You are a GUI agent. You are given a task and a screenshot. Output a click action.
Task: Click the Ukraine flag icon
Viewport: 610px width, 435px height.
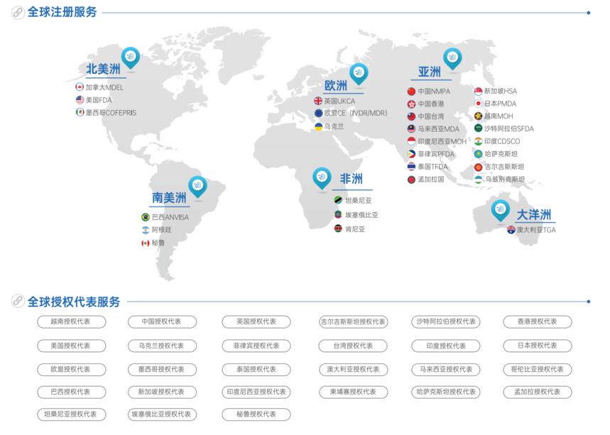[x=318, y=126]
